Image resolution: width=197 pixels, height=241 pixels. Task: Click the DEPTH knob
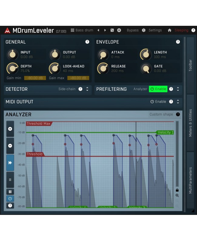pyautogui.click(x=12, y=68)
